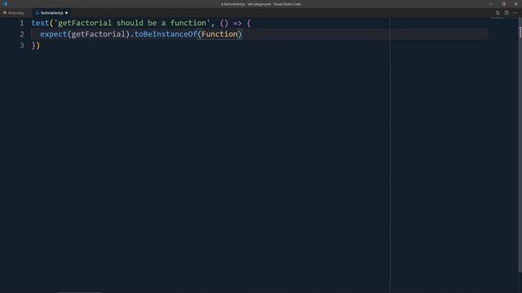The image size is (522, 293).
Task: Click the editor vertical scrollbar
Action: click(x=520, y=145)
